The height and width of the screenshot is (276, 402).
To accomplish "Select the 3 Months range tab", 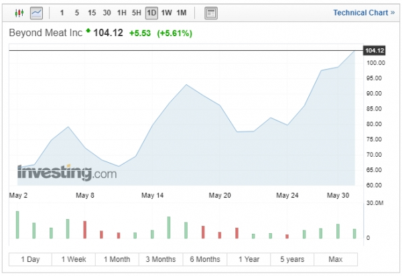I will pyautogui.click(x=161, y=259).
